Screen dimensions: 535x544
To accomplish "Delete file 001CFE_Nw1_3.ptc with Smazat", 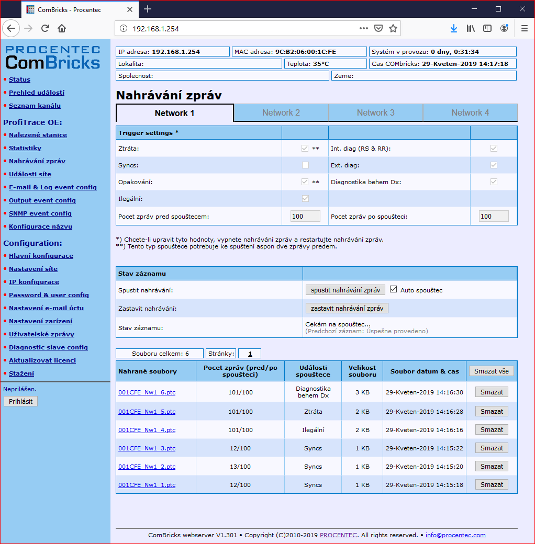I will [492, 448].
